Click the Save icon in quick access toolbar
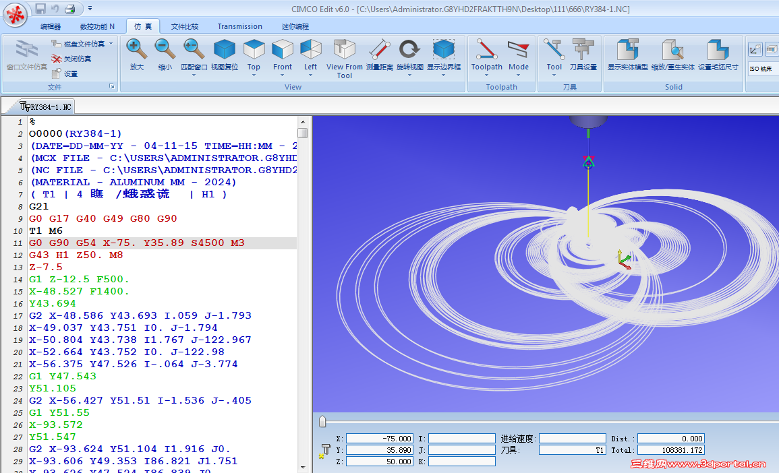Image resolution: width=779 pixels, height=473 pixels. [40, 9]
